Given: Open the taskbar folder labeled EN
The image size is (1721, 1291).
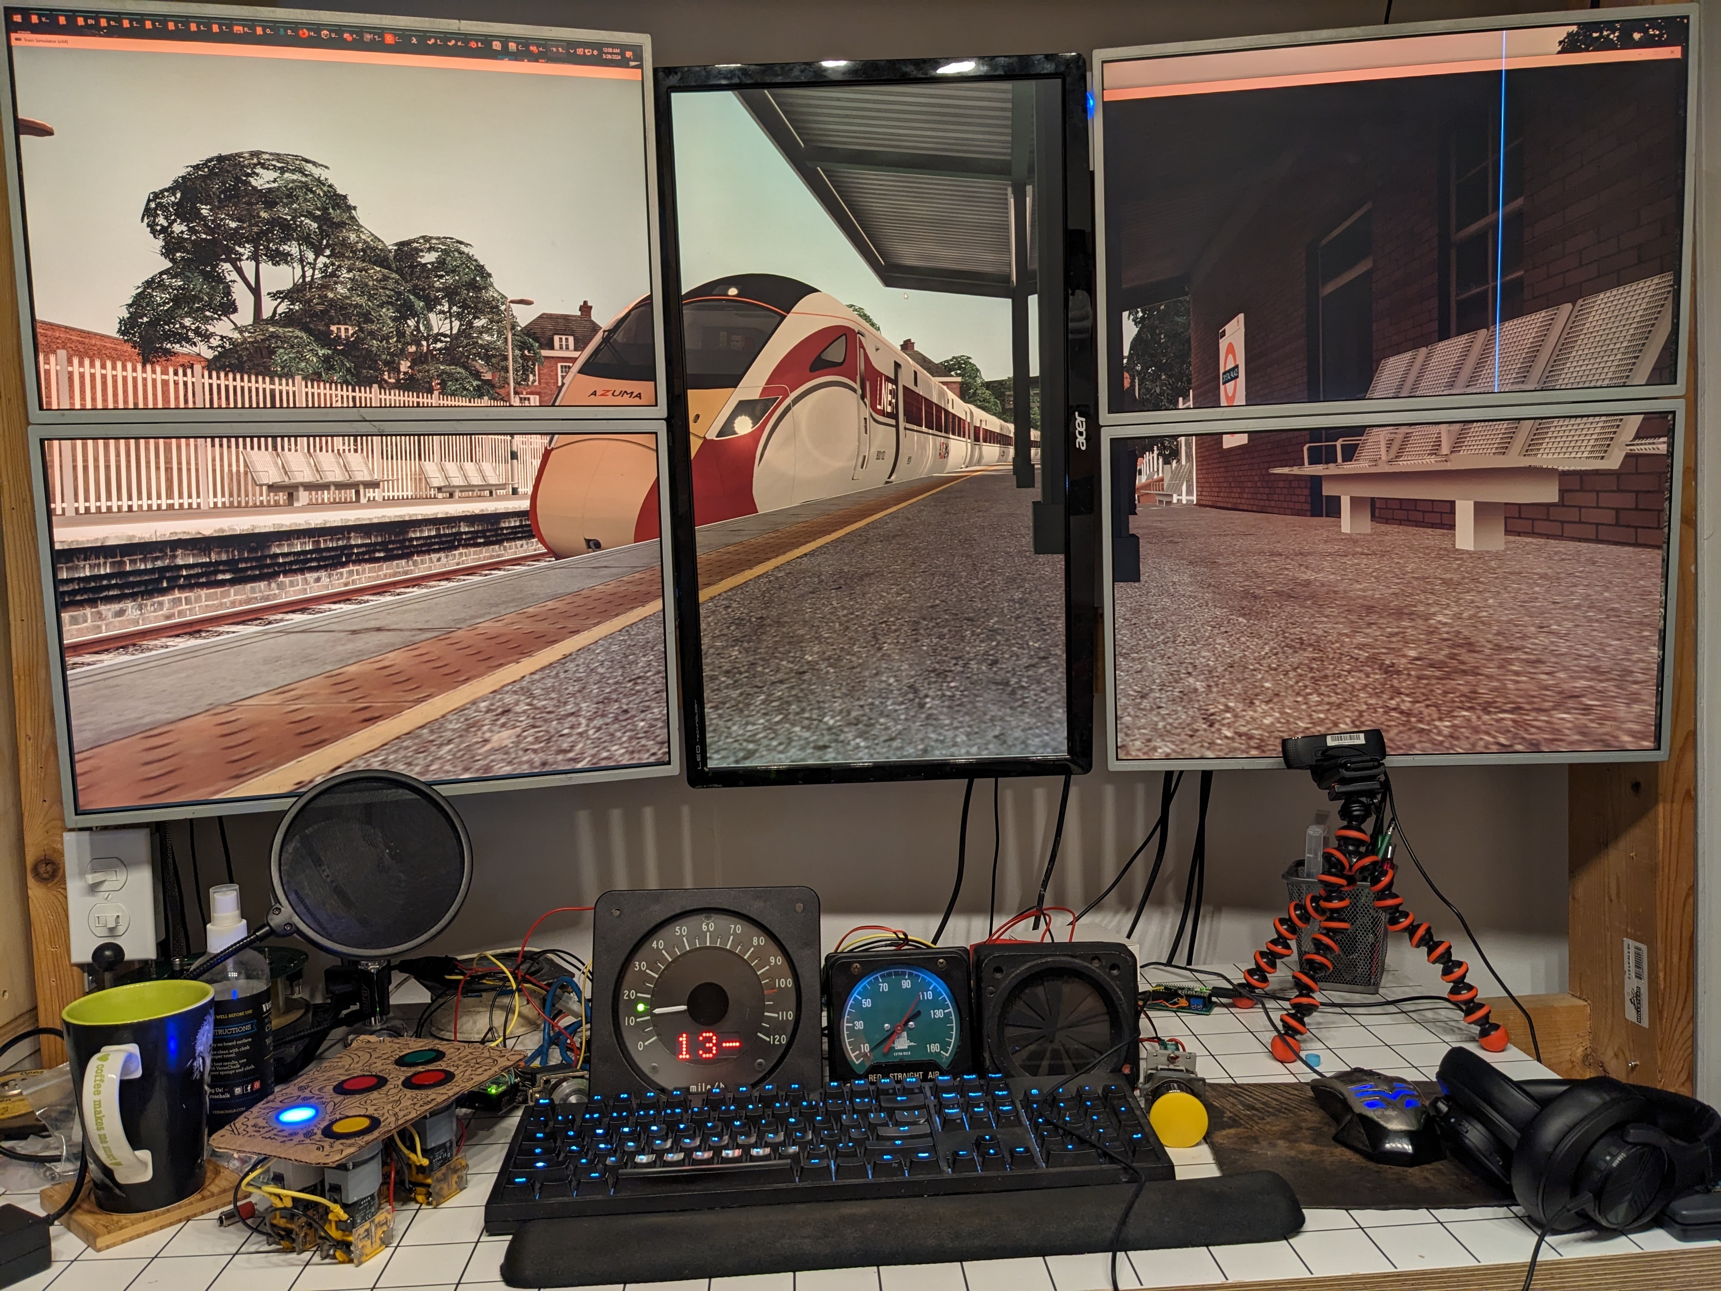Looking at the screenshot, I should point(86,22).
